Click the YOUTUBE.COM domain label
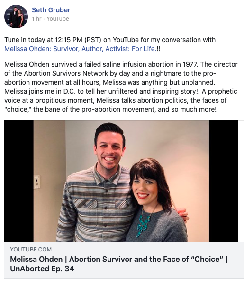The image size is (244, 286). 31,249
